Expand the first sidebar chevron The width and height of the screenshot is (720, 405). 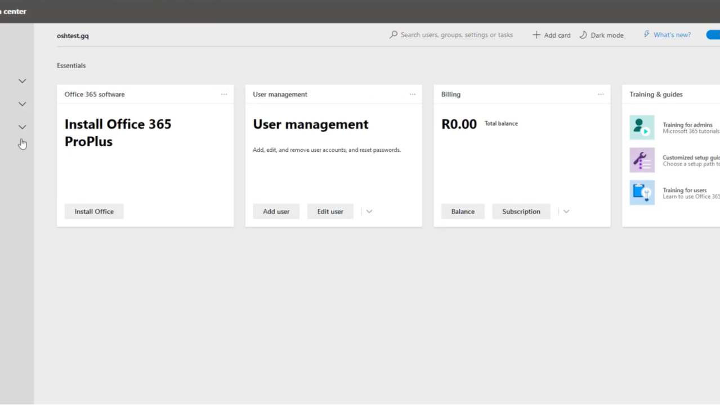coord(22,81)
